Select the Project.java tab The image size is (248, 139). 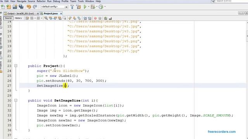pos(51,14)
